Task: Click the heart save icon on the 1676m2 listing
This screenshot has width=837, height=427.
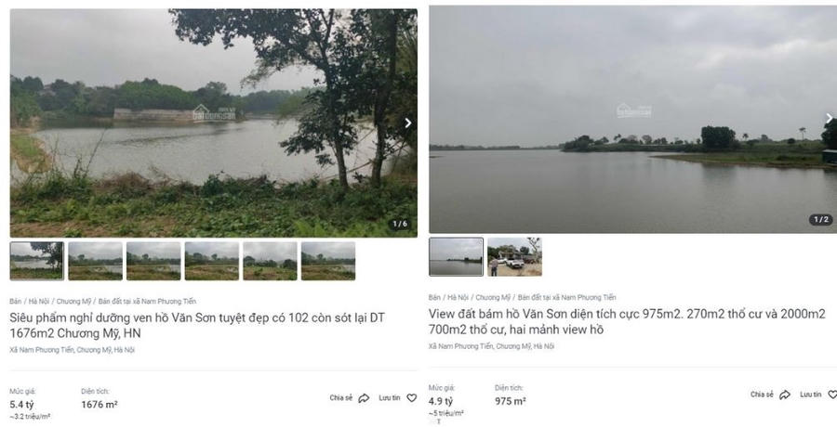Action: [x=412, y=398]
